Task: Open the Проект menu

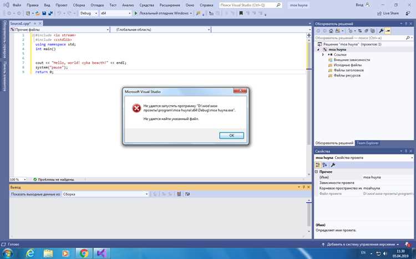Action: click(61, 5)
